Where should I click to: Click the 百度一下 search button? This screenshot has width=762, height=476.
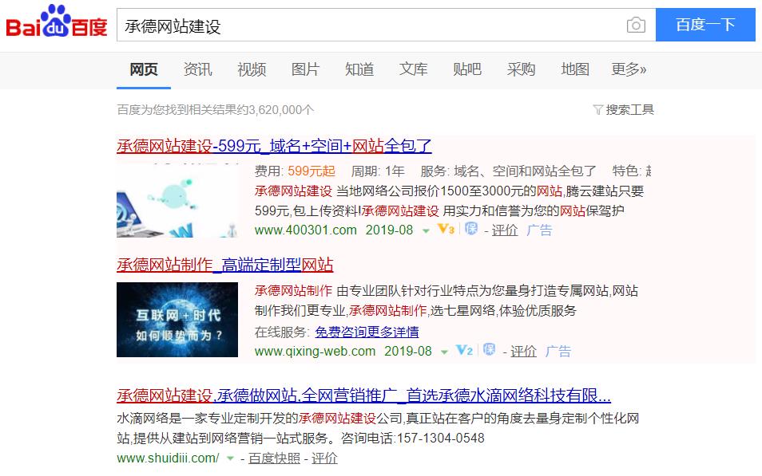705,25
